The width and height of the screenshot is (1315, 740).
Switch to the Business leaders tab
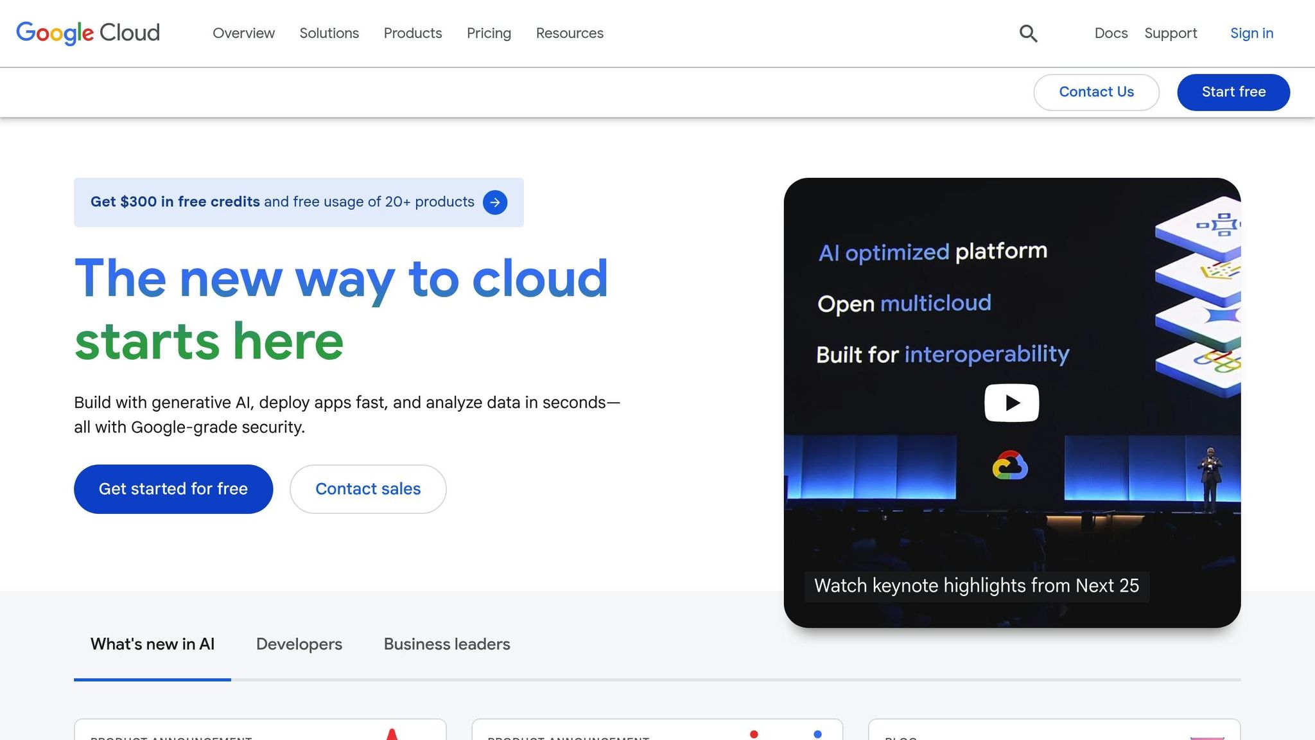[446, 644]
